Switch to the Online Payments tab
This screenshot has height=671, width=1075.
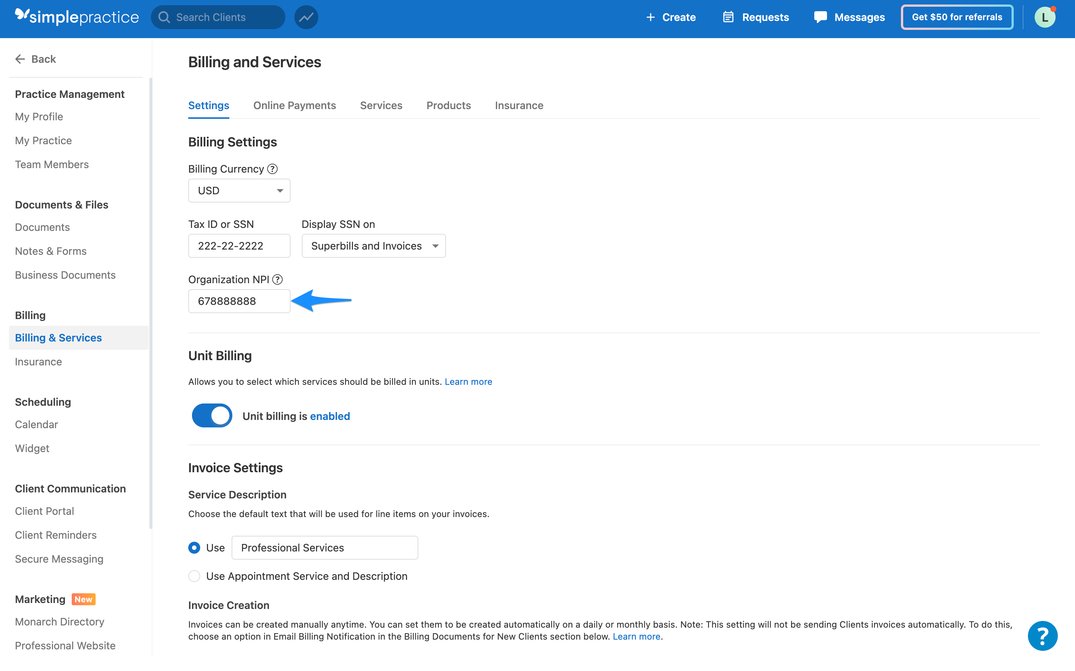click(x=295, y=105)
